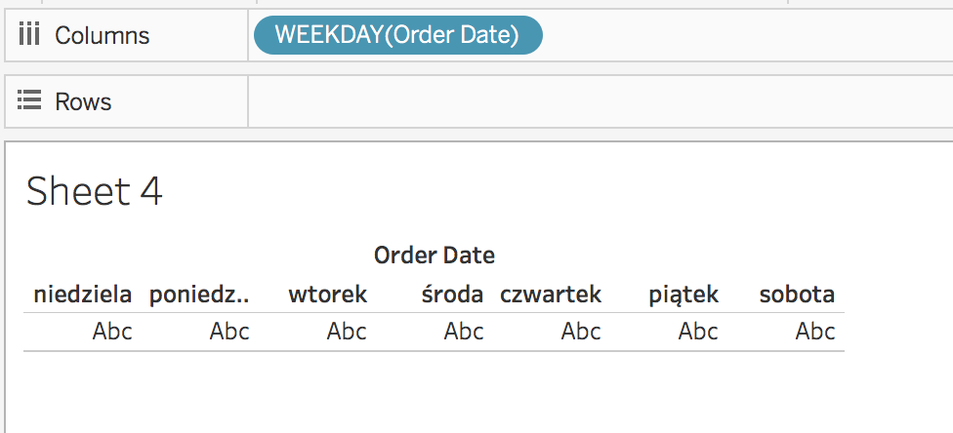This screenshot has height=433, width=953.
Task: Select the piątek column header
Action: click(684, 294)
